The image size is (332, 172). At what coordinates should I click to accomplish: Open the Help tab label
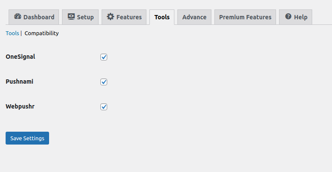[x=301, y=17]
